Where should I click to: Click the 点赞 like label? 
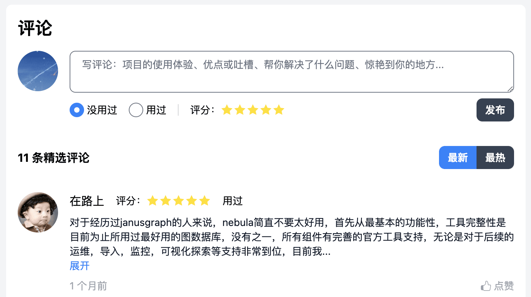click(x=504, y=286)
